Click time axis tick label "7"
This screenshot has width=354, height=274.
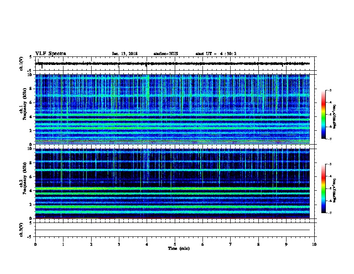tap(231, 244)
